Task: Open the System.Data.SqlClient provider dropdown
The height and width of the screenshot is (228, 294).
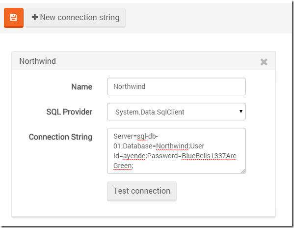Action: tap(176, 112)
